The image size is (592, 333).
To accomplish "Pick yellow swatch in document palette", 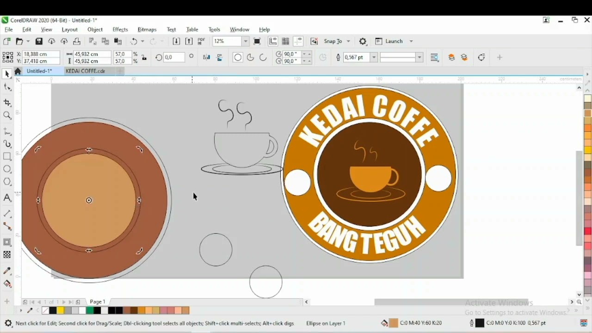I will [60, 311].
